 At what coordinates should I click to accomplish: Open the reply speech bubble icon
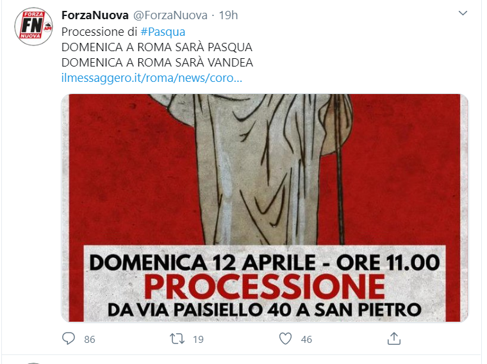[69, 338]
